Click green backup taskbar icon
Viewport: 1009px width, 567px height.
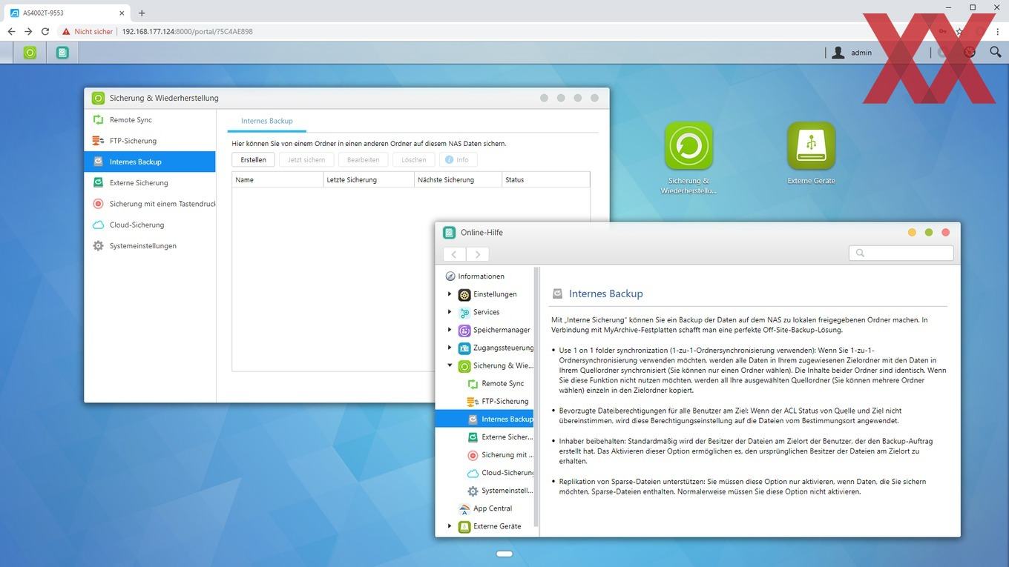point(30,53)
